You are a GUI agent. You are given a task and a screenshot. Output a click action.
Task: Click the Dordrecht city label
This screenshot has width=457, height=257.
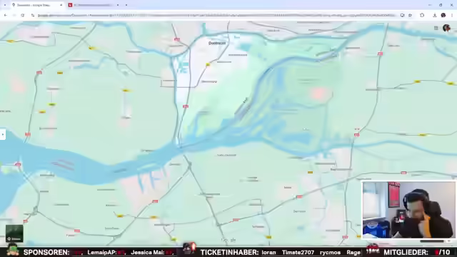[x=217, y=43]
